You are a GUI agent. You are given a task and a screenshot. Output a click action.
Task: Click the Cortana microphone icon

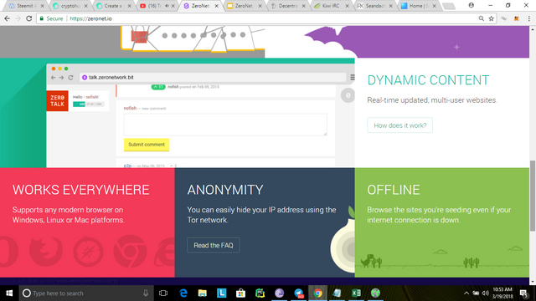tap(146, 293)
